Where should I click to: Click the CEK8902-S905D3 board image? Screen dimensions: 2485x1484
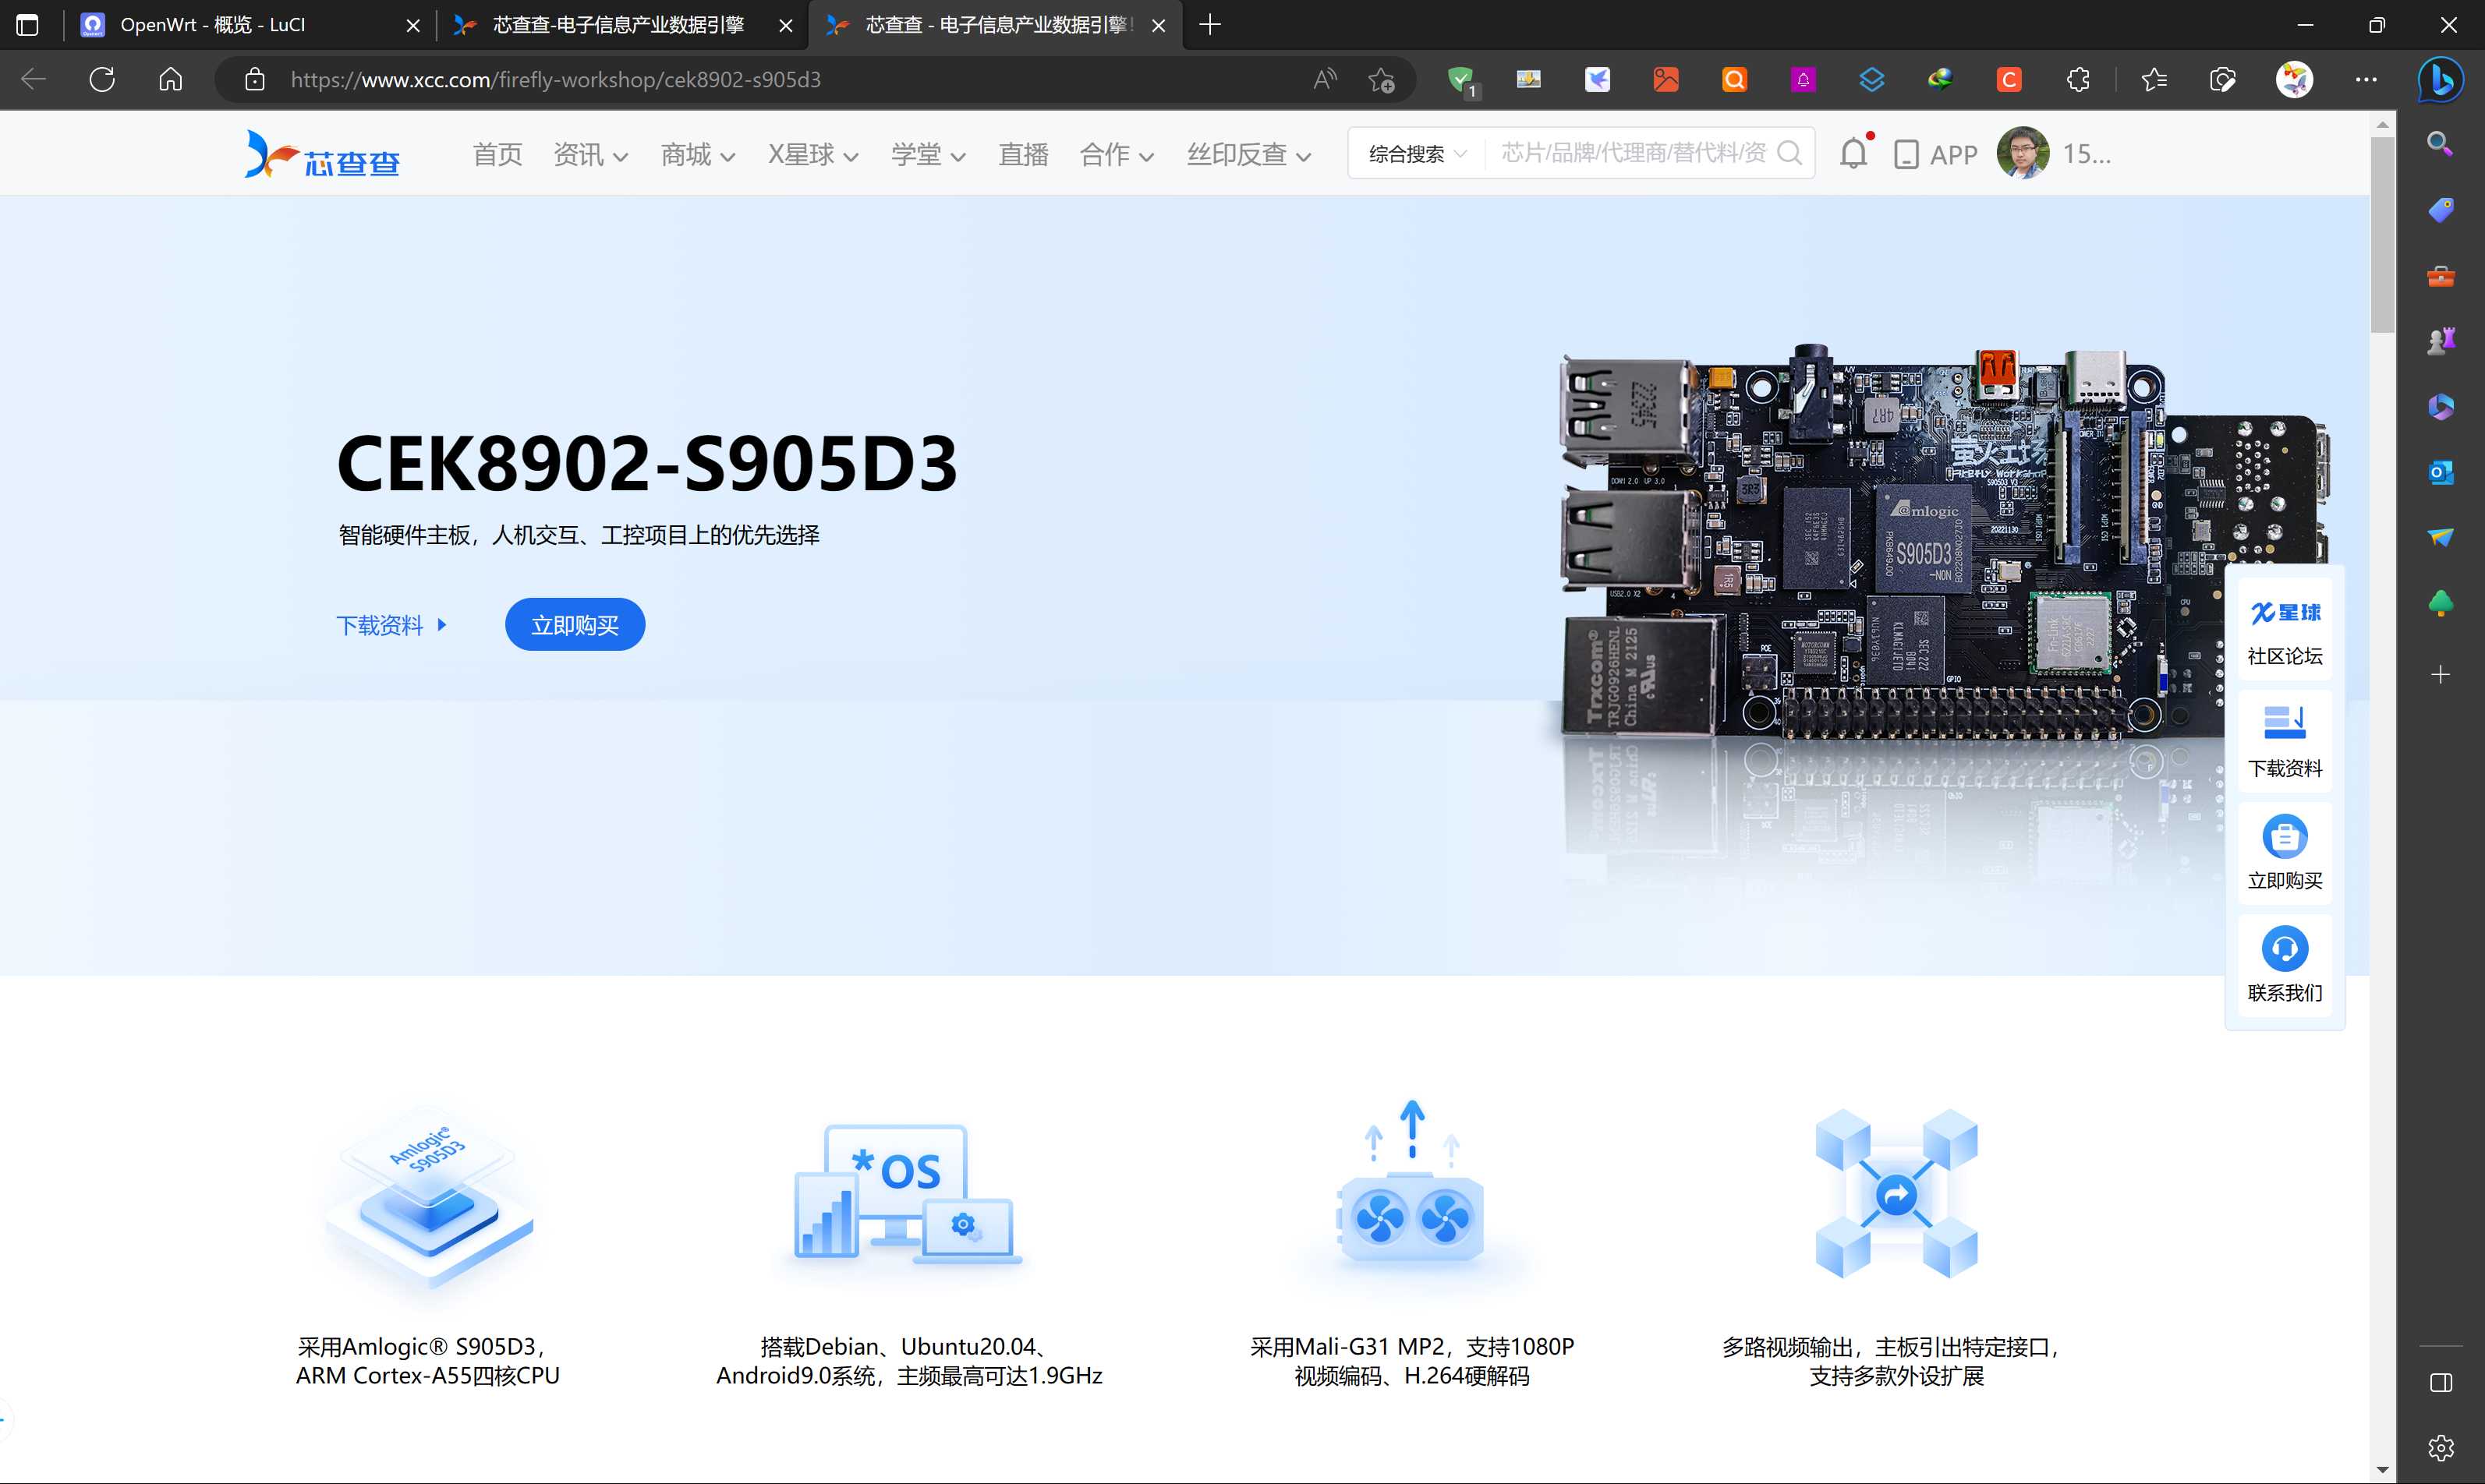(1943, 545)
